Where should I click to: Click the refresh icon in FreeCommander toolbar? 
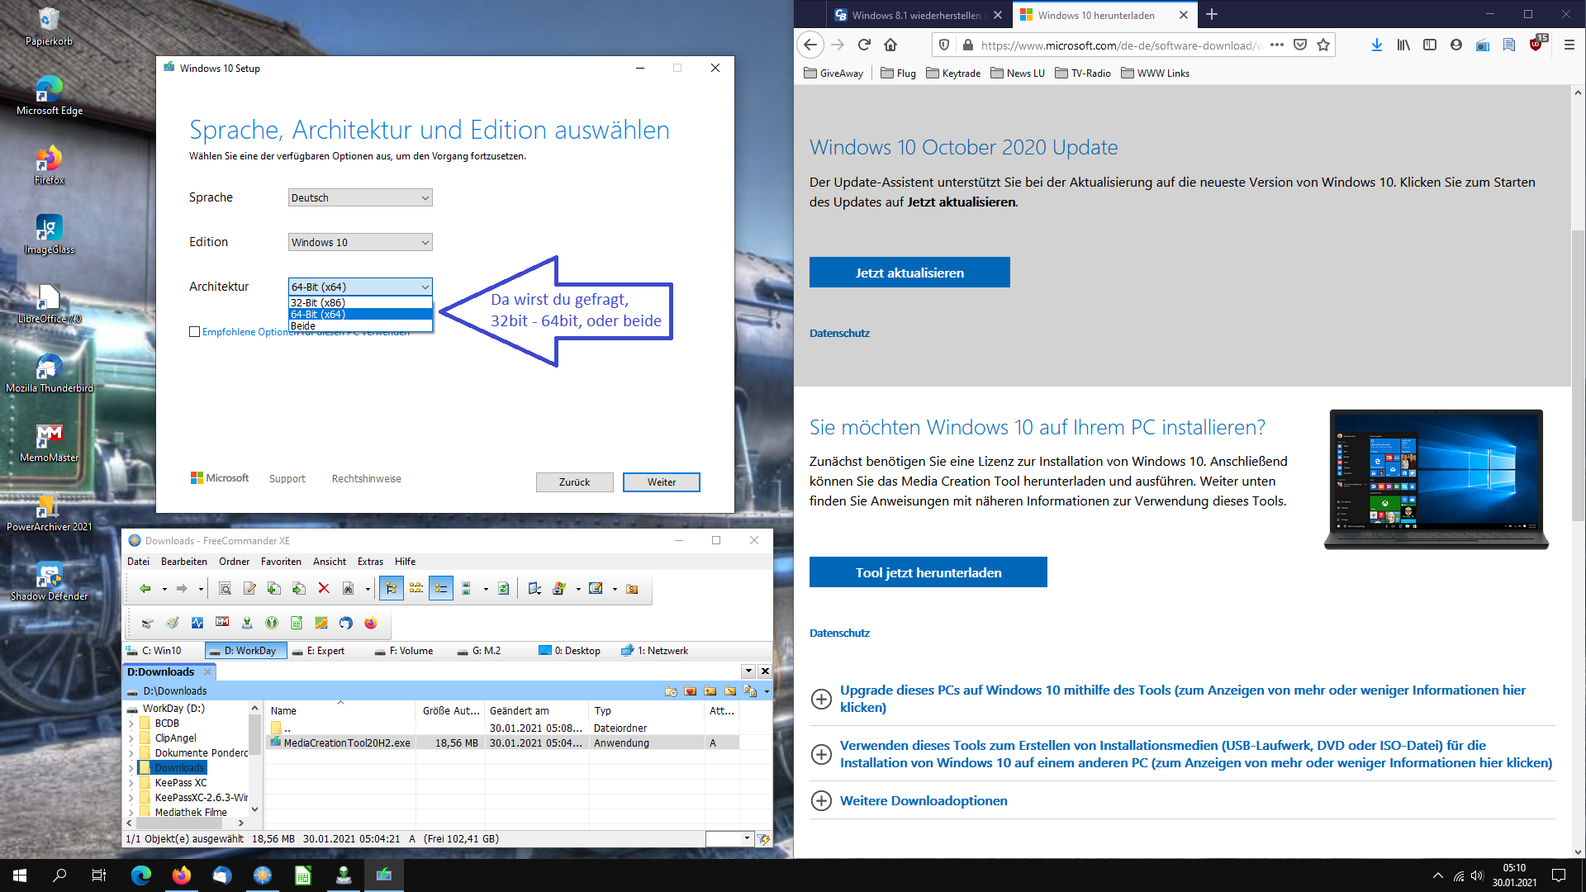coord(503,588)
